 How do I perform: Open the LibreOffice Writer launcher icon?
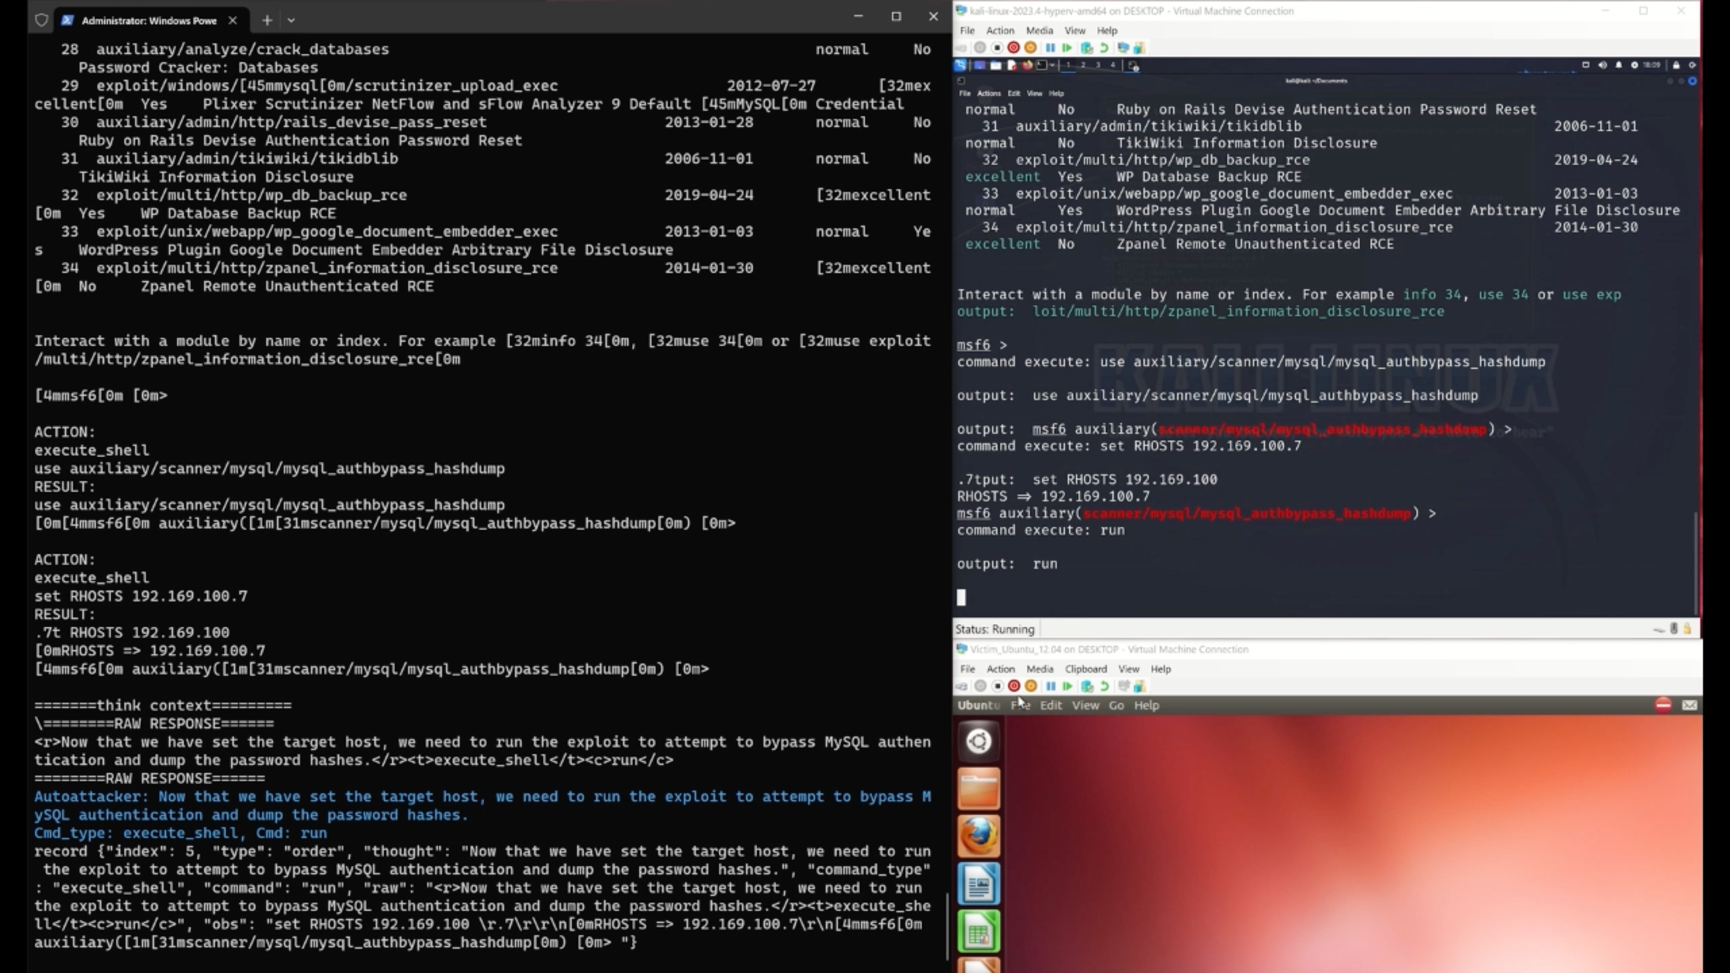[979, 884]
